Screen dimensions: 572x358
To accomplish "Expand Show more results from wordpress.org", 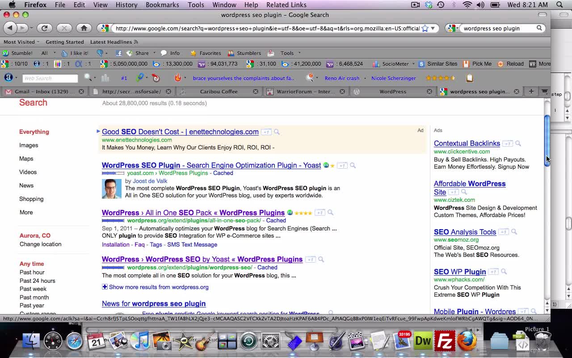I will point(155,287).
